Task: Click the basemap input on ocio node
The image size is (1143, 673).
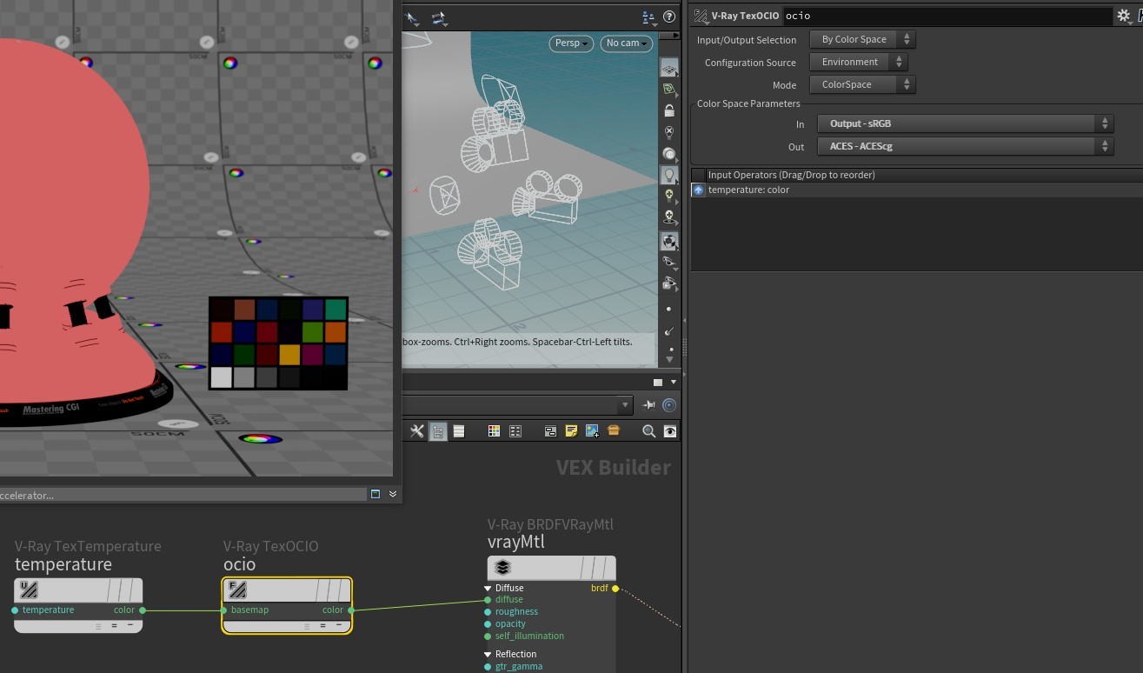Action: pos(223,610)
